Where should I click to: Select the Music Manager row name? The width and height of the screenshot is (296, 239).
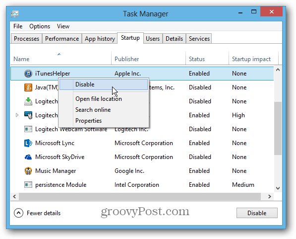coord(56,171)
